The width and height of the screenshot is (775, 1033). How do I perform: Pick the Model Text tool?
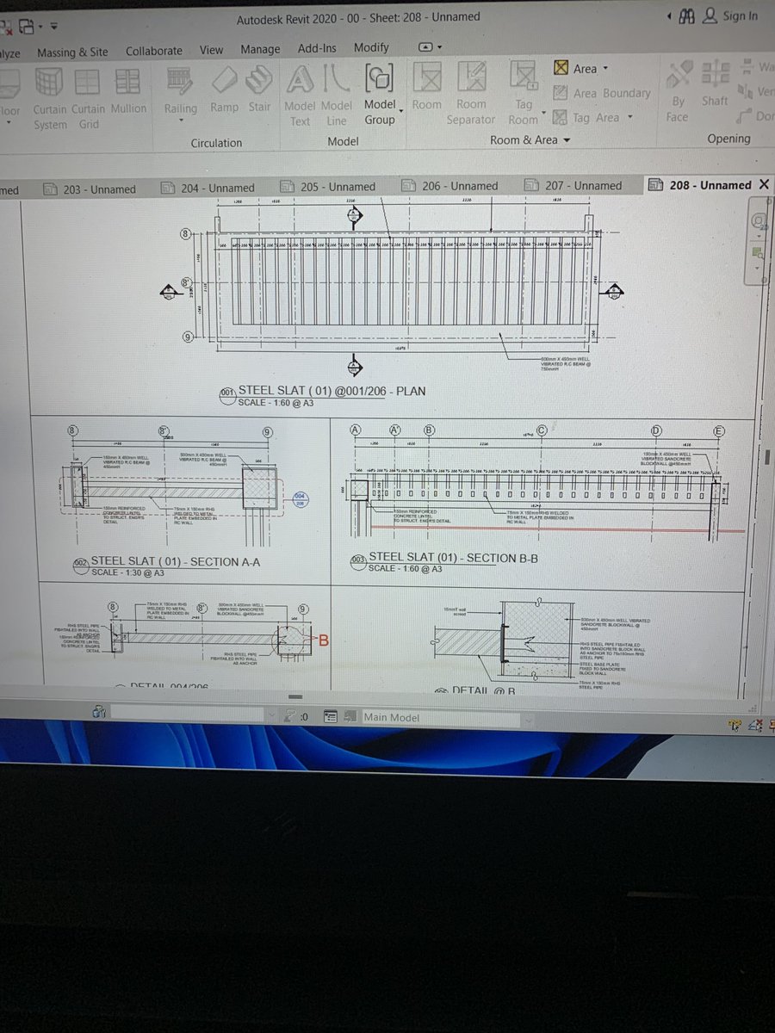(x=300, y=97)
